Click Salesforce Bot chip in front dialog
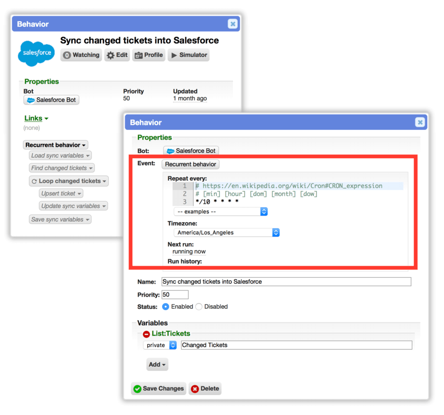The width and height of the screenshot is (444, 415). pyautogui.click(x=191, y=151)
